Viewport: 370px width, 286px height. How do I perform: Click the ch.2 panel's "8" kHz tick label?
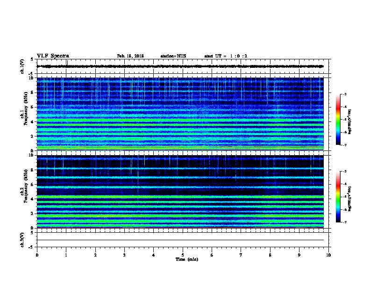(33, 170)
